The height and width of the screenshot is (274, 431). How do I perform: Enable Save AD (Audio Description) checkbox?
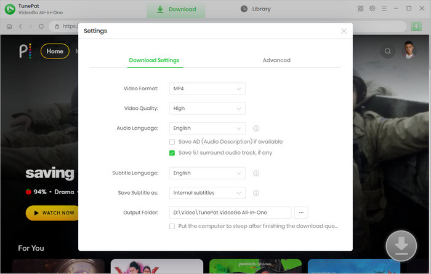tap(172, 142)
